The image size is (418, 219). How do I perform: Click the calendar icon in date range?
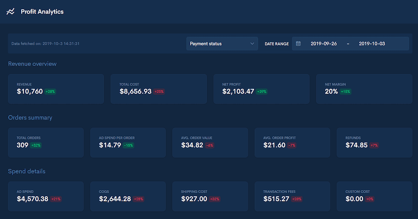pos(299,44)
